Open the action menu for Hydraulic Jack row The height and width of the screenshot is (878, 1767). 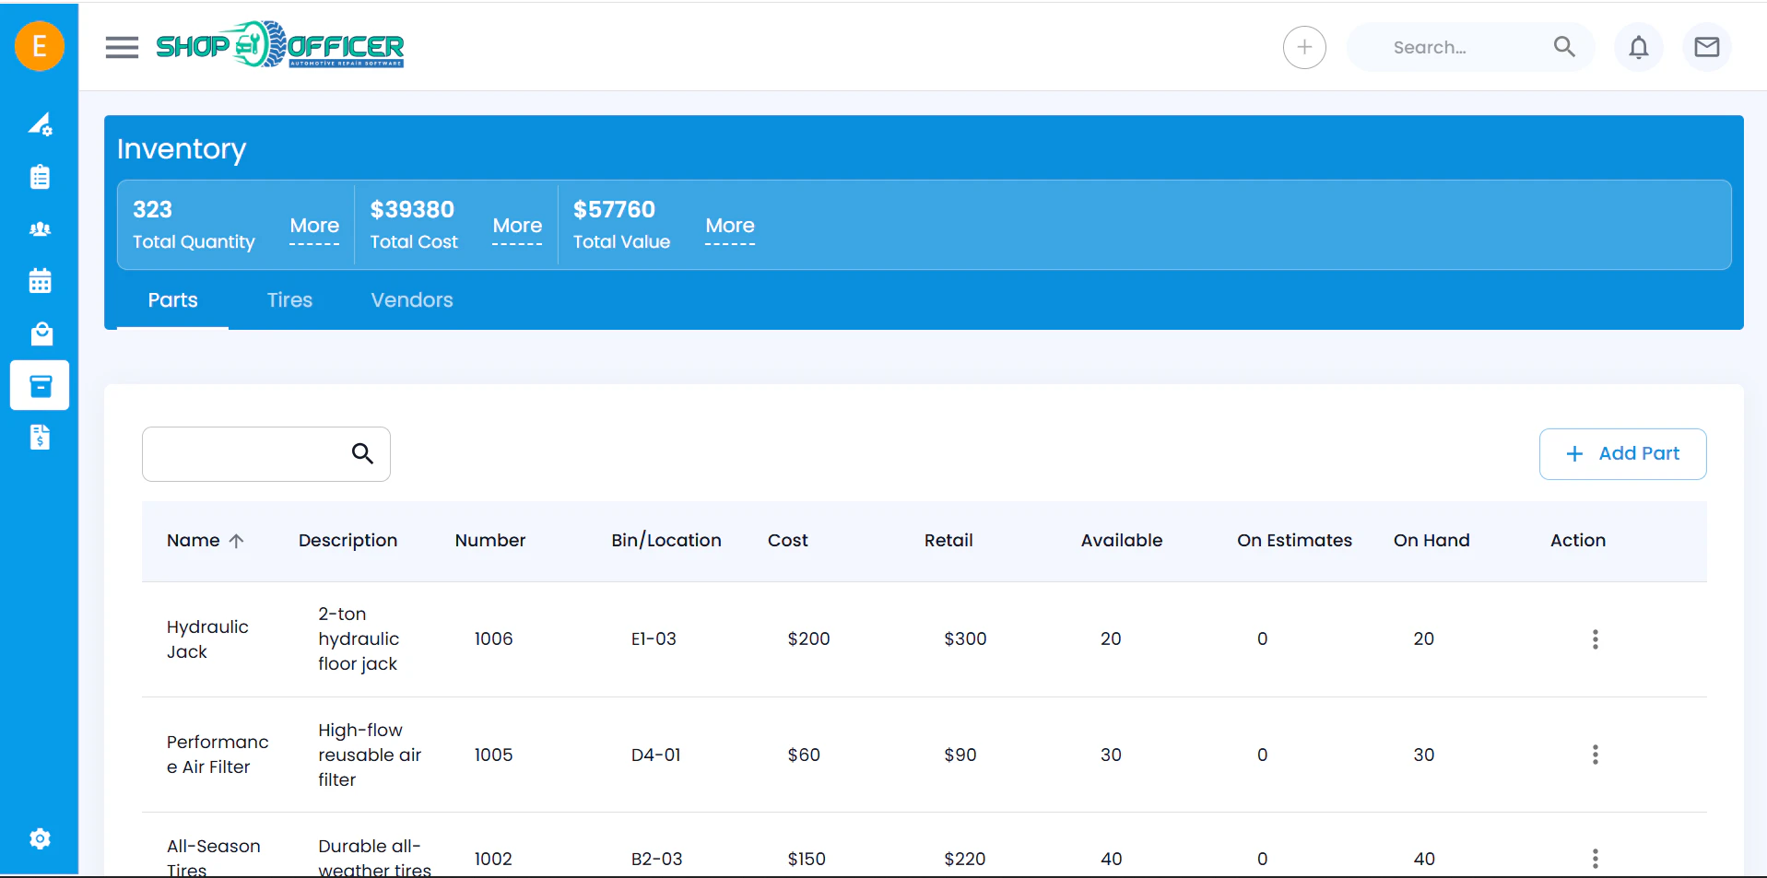click(x=1596, y=638)
